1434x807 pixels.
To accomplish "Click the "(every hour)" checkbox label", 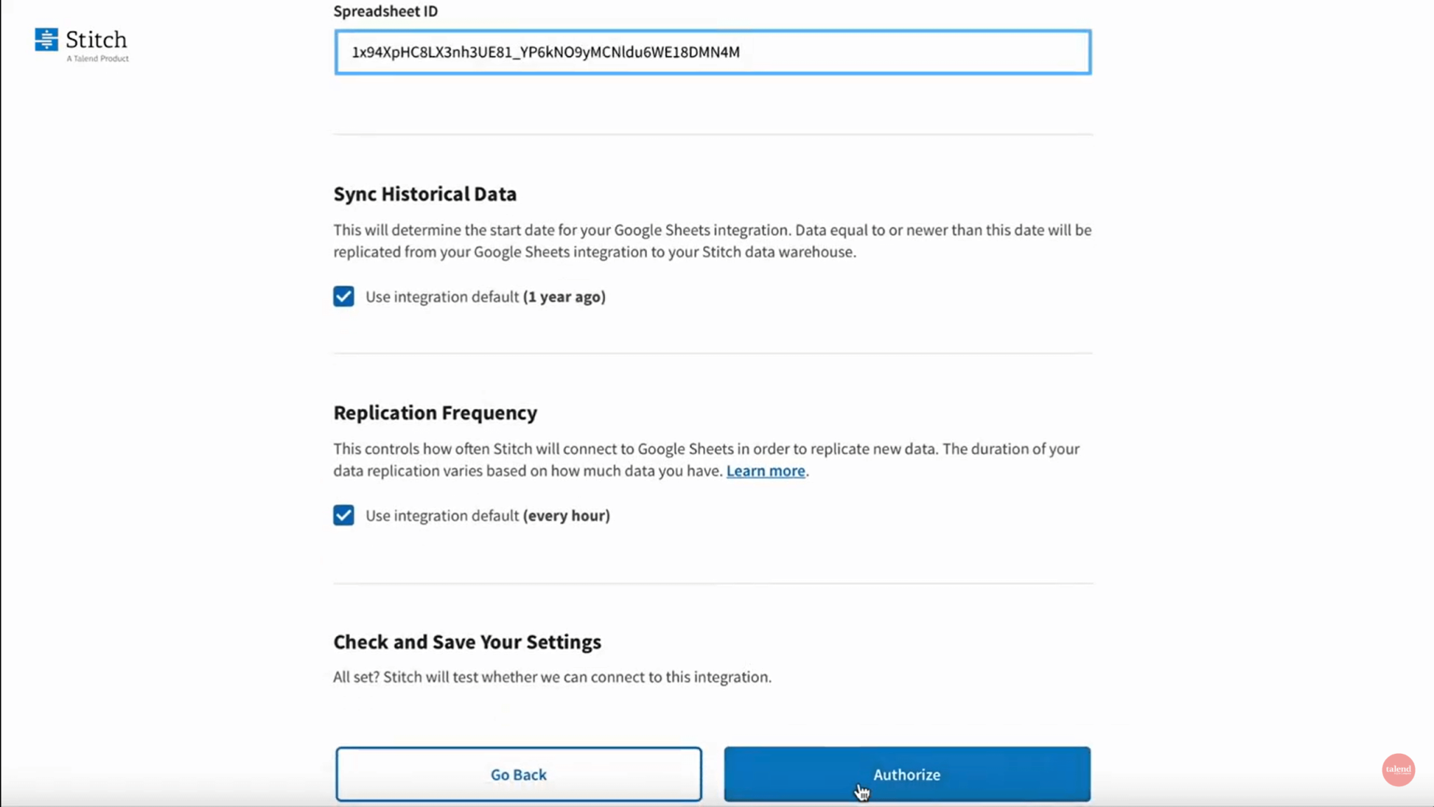I will tap(488, 516).
